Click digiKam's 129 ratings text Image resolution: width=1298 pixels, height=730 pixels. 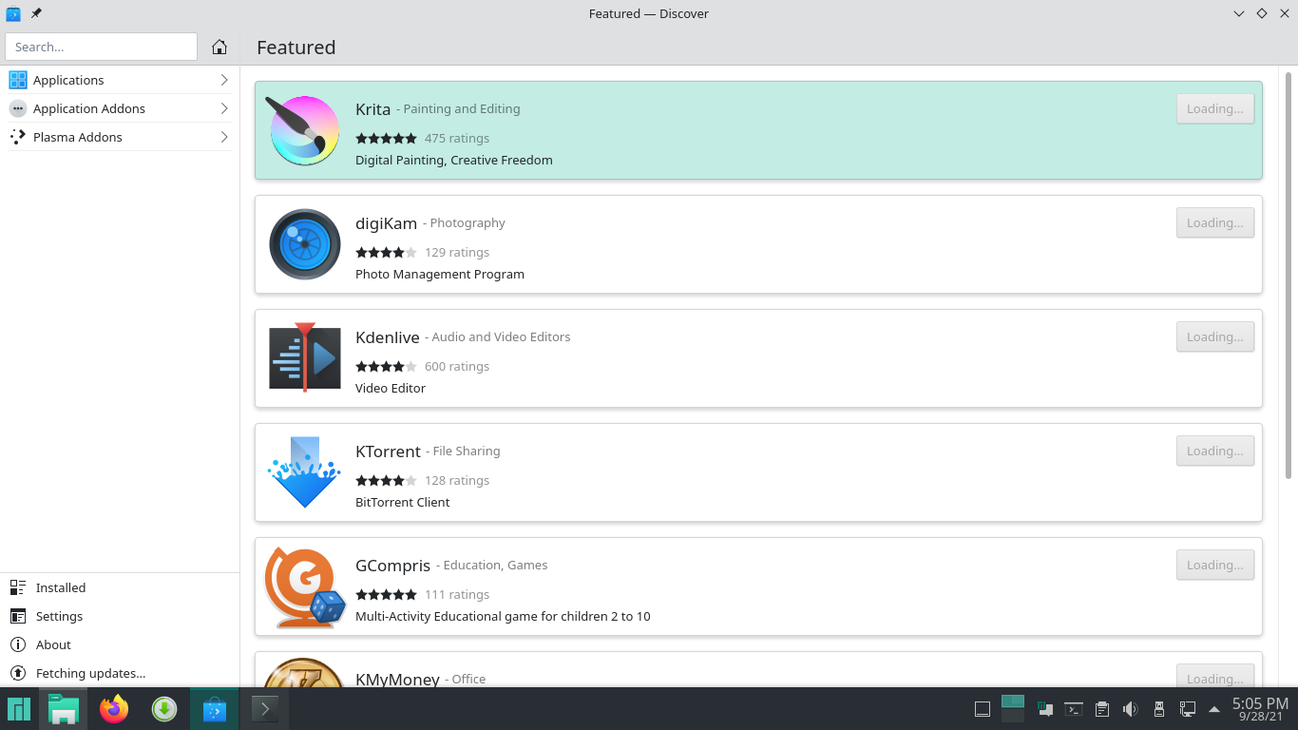pyautogui.click(x=457, y=252)
